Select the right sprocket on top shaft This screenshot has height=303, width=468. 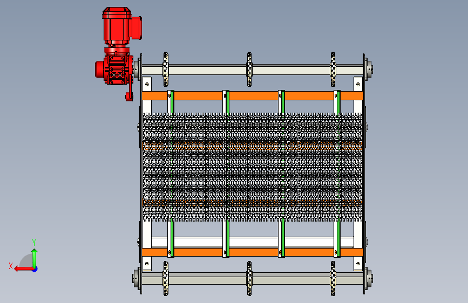point(333,70)
